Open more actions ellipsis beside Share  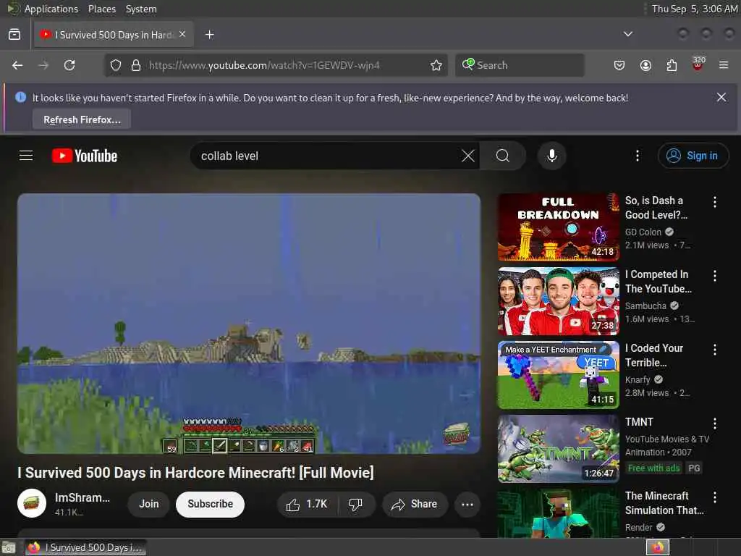click(x=467, y=504)
